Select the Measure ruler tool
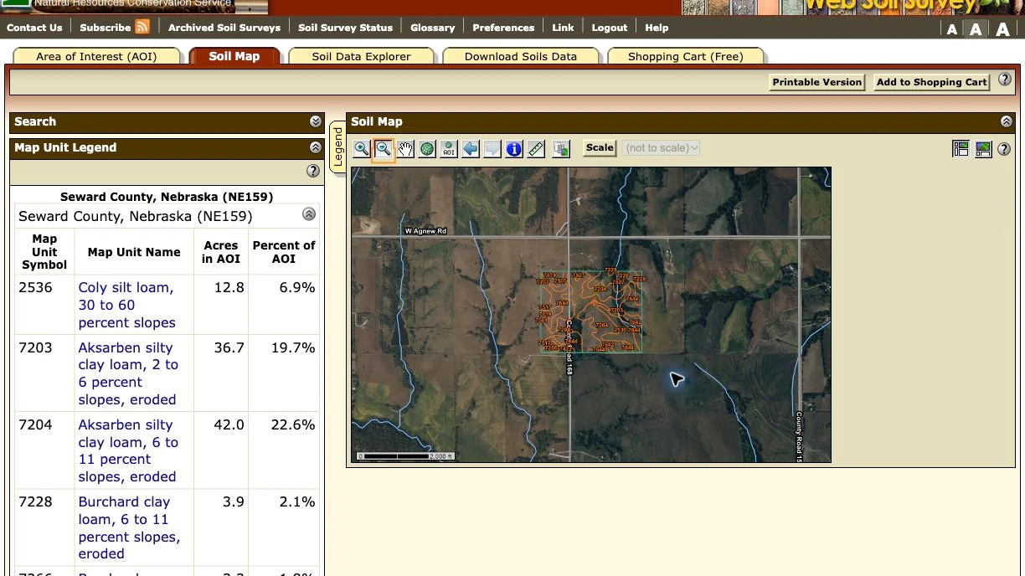This screenshot has height=576, width=1025. [x=536, y=149]
